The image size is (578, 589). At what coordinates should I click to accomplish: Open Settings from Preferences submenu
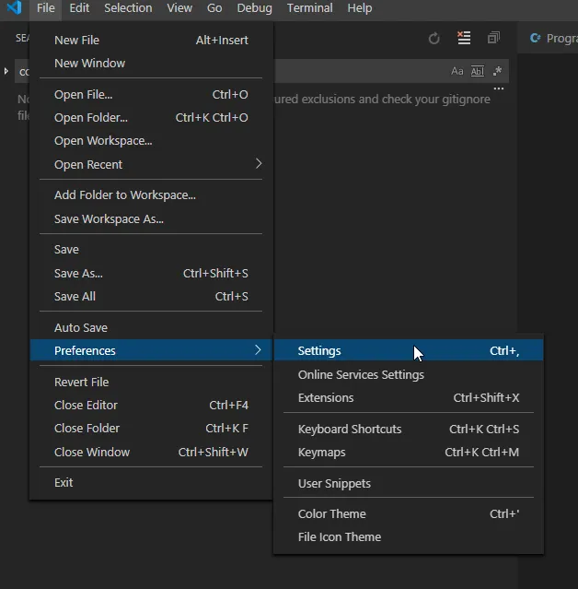pos(409,350)
